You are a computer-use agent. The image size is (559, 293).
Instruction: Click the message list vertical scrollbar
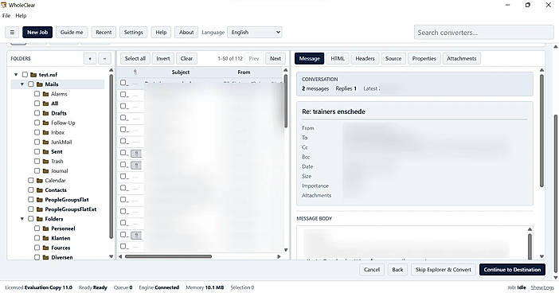[x=286, y=101]
